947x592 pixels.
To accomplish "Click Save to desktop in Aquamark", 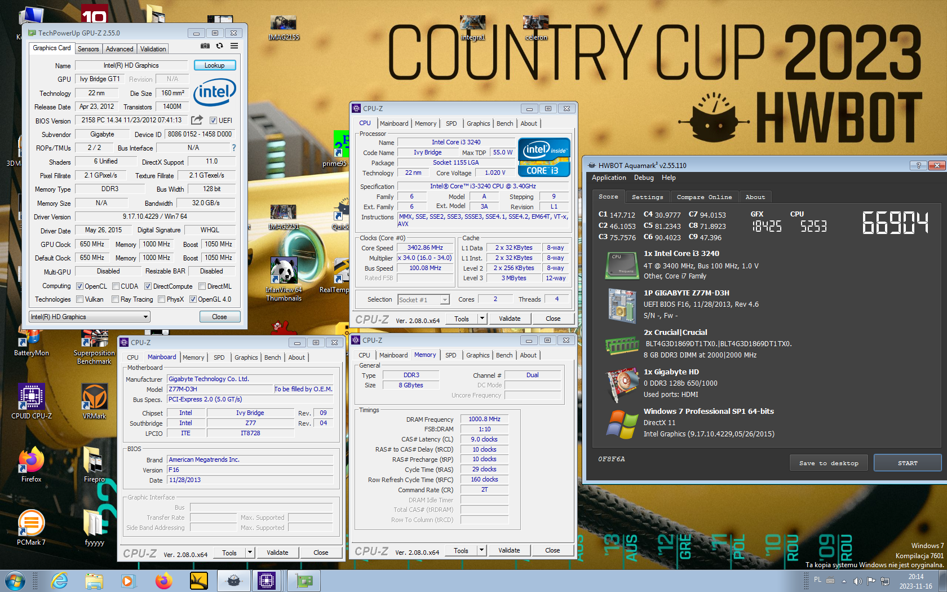I will [829, 463].
